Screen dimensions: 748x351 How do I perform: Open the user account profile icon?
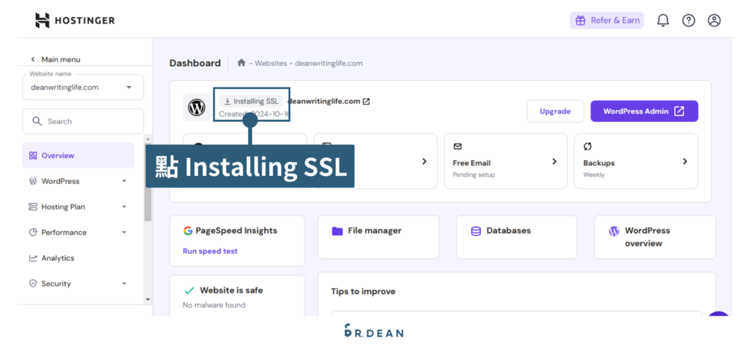[714, 20]
